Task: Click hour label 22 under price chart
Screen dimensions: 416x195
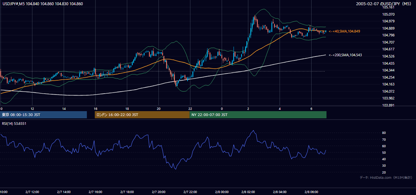Action: [x=190, y=109]
